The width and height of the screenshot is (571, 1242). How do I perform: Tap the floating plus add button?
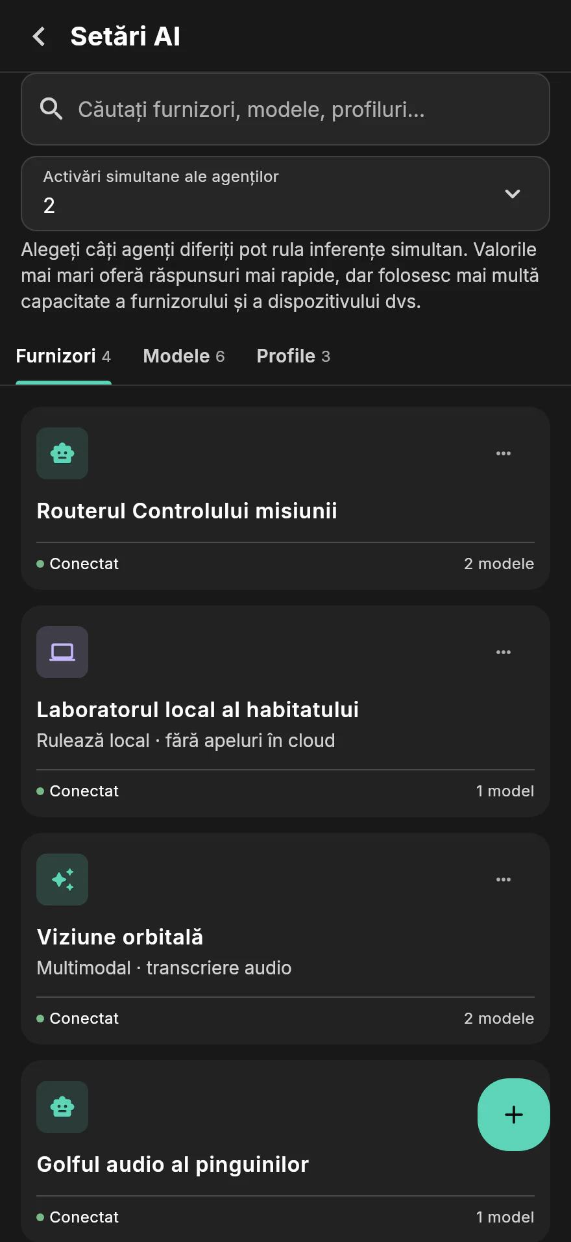514,1115
